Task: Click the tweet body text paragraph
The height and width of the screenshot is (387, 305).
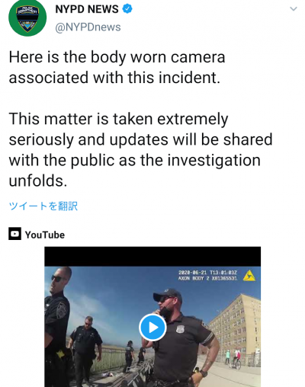Action: tap(140, 119)
